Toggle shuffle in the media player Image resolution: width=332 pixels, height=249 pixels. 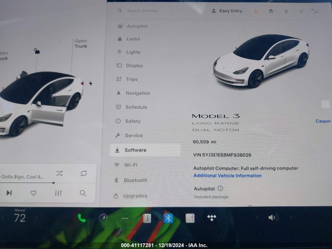click(x=59, y=173)
